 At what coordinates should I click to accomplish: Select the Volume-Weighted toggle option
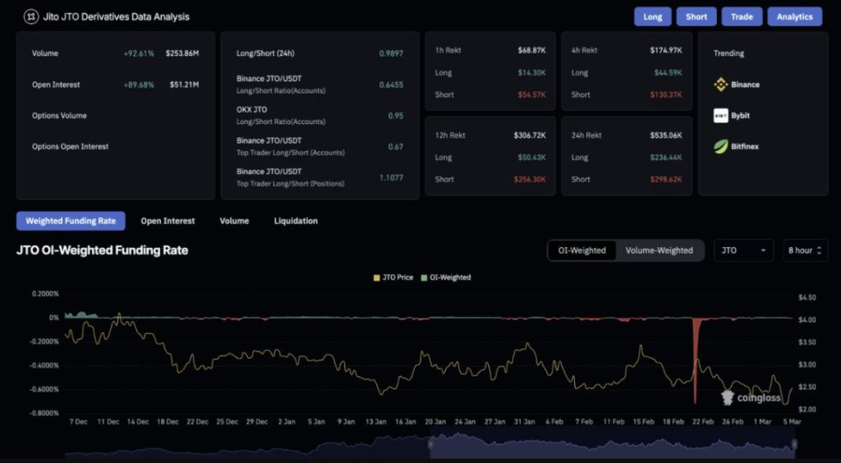(x=659, y=250)
